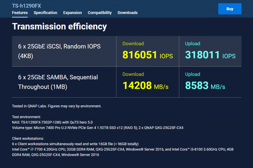Click the TS-h1290FX product title
Viewport: 253px width, 168px height.
click(x=26, y=6)
